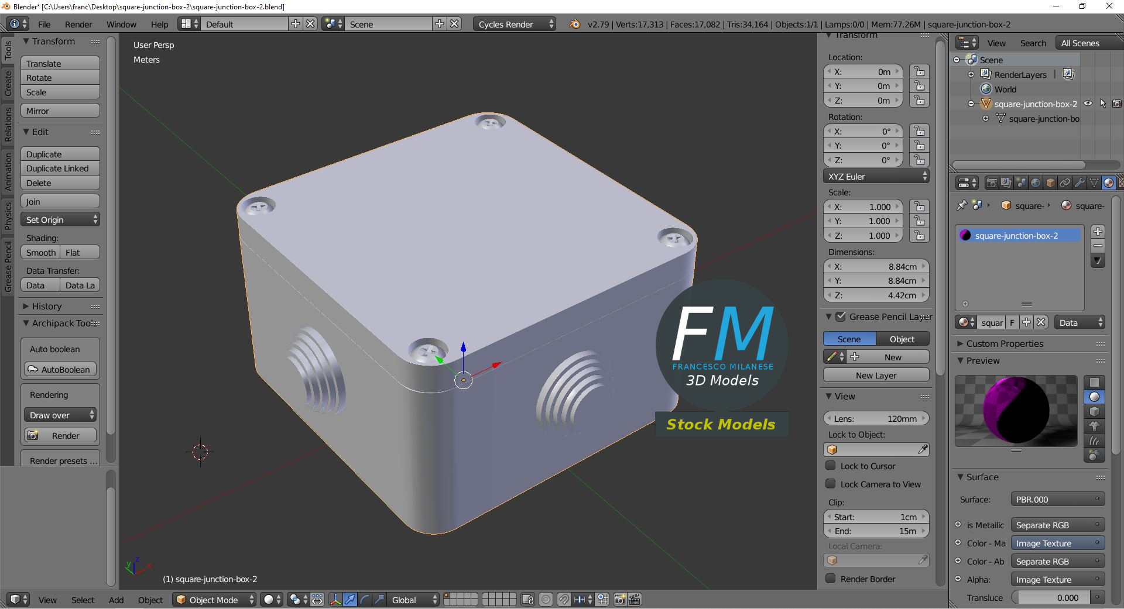Open the Object Mode dropdown
This screenshot has width=1124, height=609.
[x=214, y=600]
